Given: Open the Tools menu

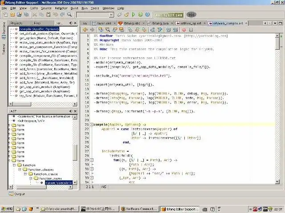Looking at the screenshot, I should (95, 8).
